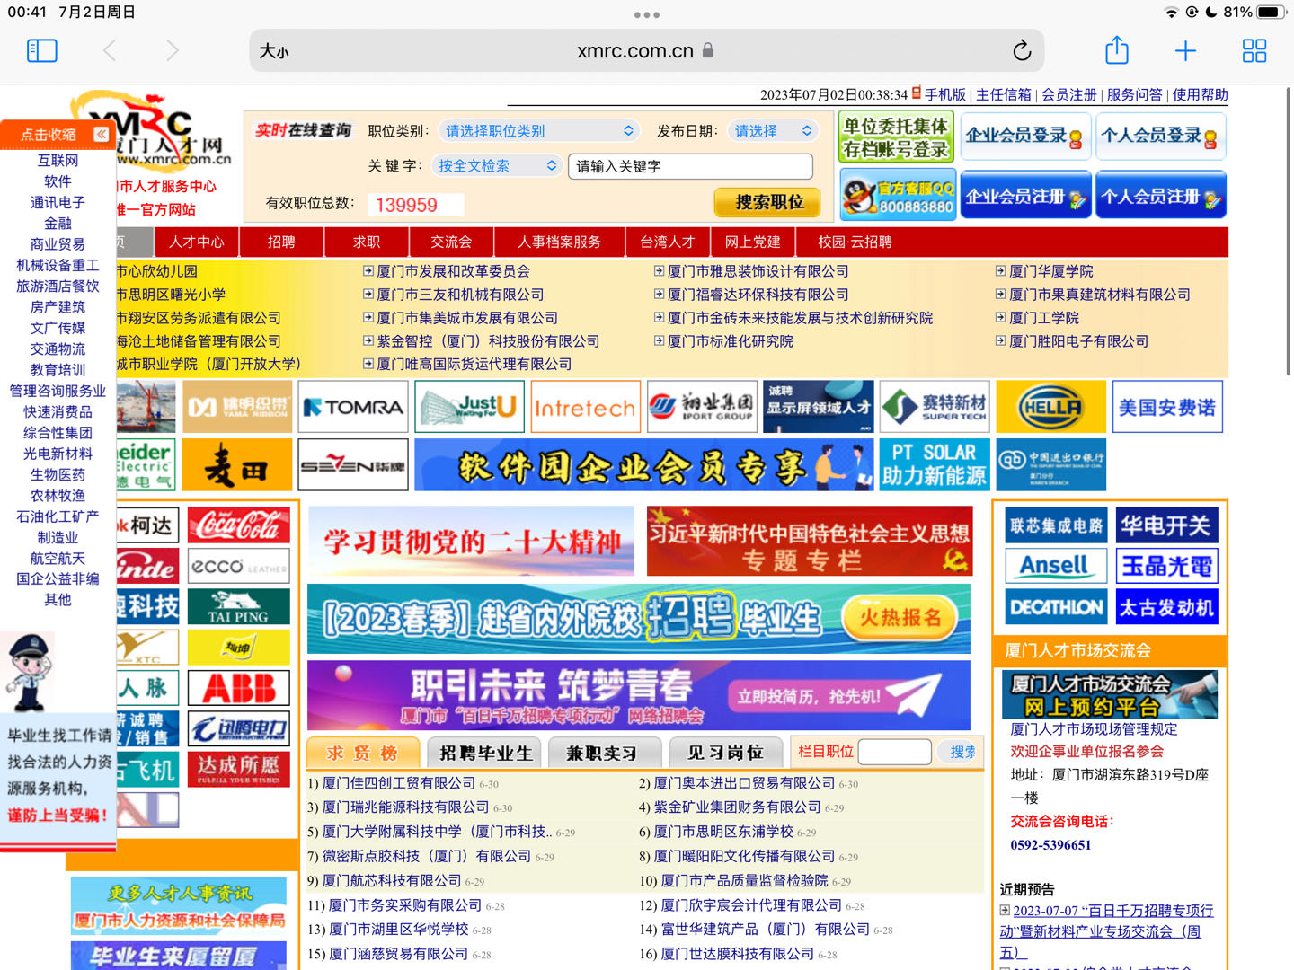The image size is (1294, 970).
Task: Click the 搜索 button beside 栏目职位
Action: click(961, 752)
